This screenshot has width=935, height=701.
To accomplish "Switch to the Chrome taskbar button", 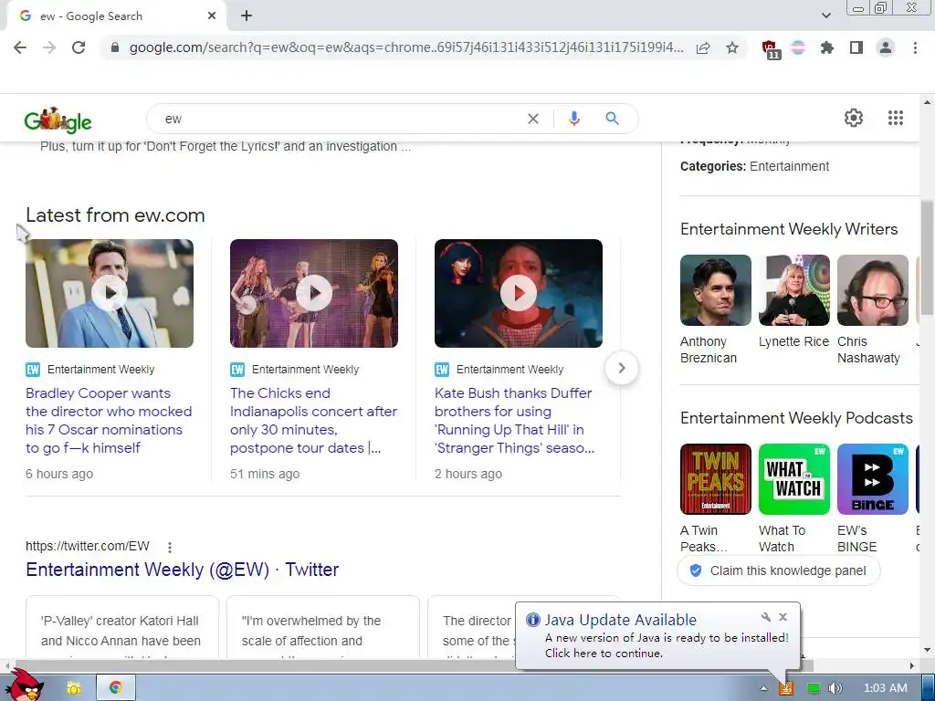I will [116, 688].
